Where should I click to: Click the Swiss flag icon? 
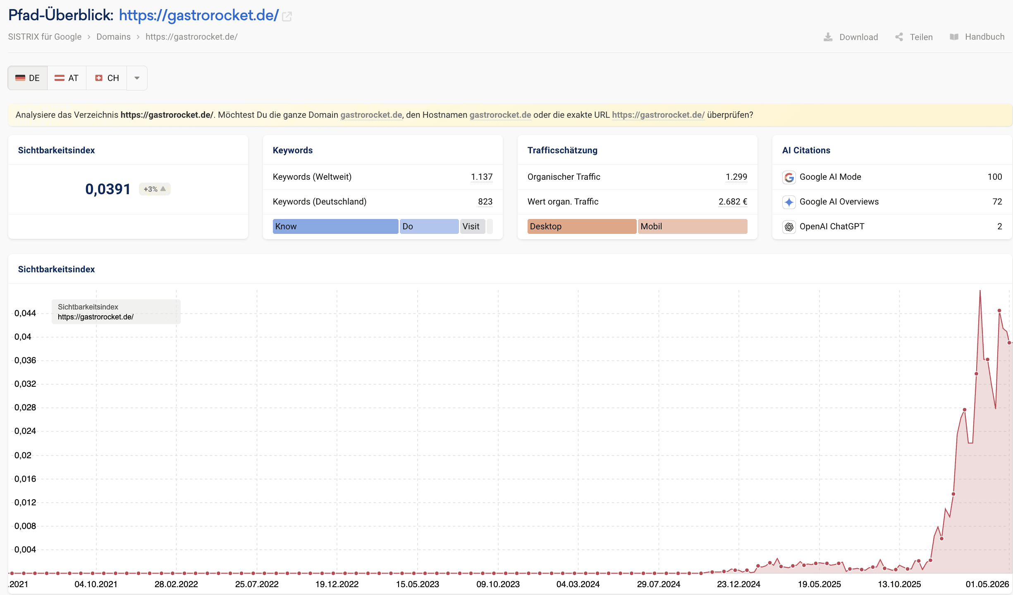[x=99, y=78]
